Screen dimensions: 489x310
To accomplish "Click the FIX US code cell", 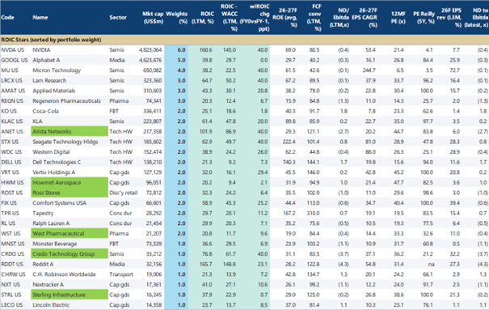I will click(9, 203).
